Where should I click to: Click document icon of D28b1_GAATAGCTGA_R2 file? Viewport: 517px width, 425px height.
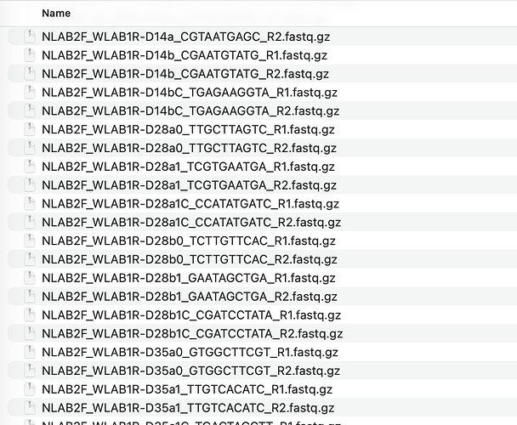click(30, 297)
